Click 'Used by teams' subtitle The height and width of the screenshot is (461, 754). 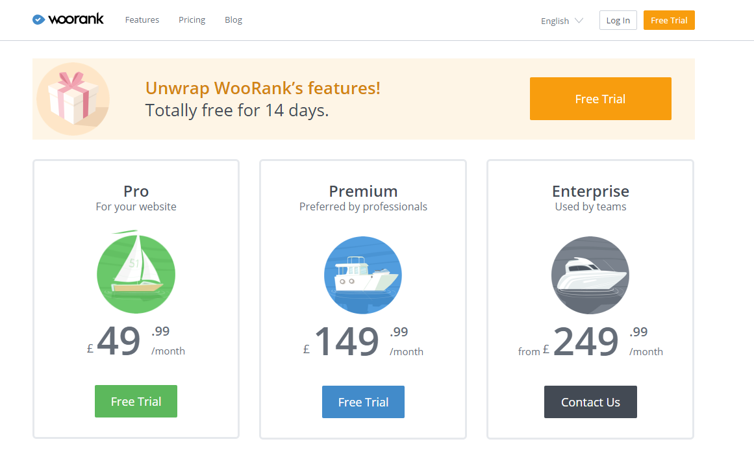click(x=590, y=206)
